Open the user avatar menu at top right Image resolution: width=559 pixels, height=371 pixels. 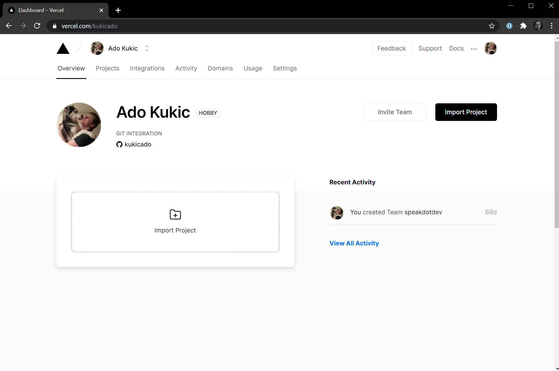[490, 48]
